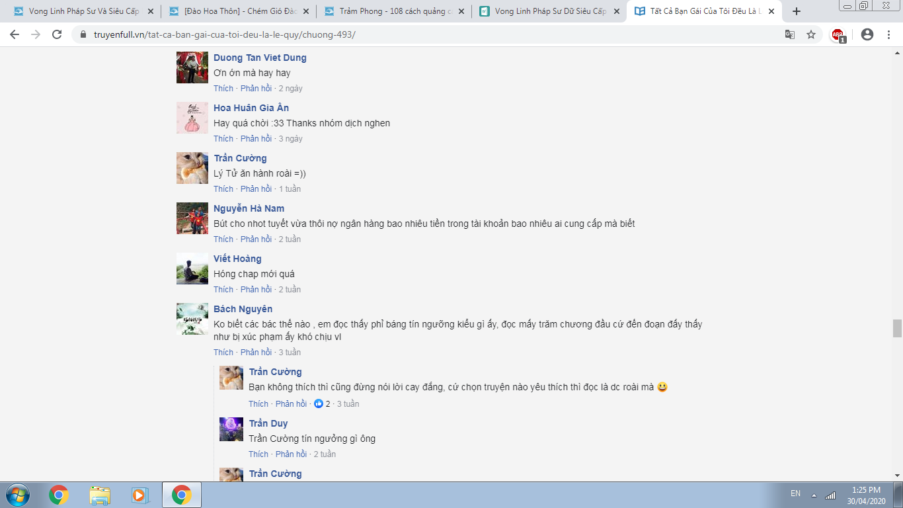Close the Vong Linh Pháp Sư Dữ tab
The width and height of the screenshot is (903, 508).
click(616, 11)
